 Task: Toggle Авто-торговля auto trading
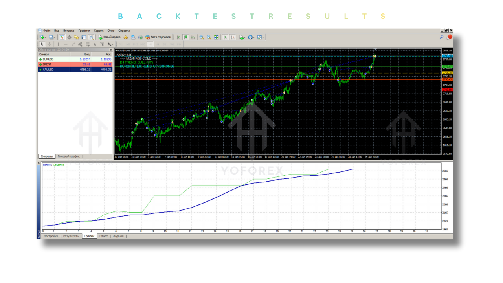tap(158, 37)
